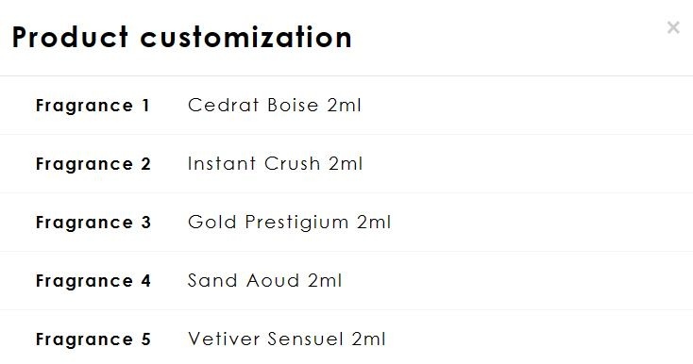Select the Fragrance 5 label
The width and height of the screenshot is (693, 364).
click(93, 339)
